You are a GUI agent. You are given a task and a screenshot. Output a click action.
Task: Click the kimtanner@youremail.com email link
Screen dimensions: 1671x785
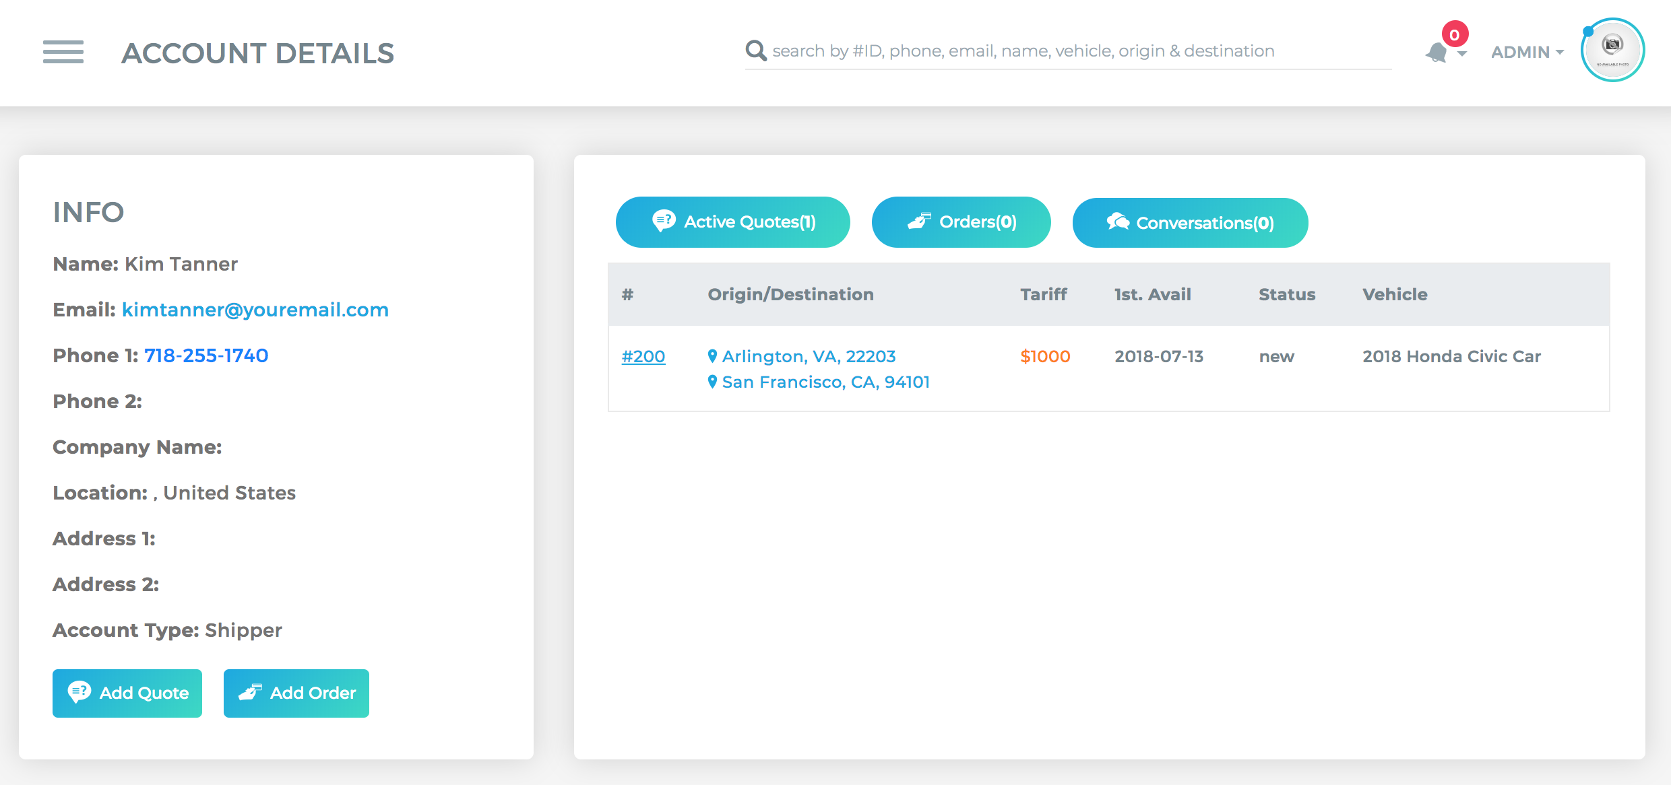[255, 310]
